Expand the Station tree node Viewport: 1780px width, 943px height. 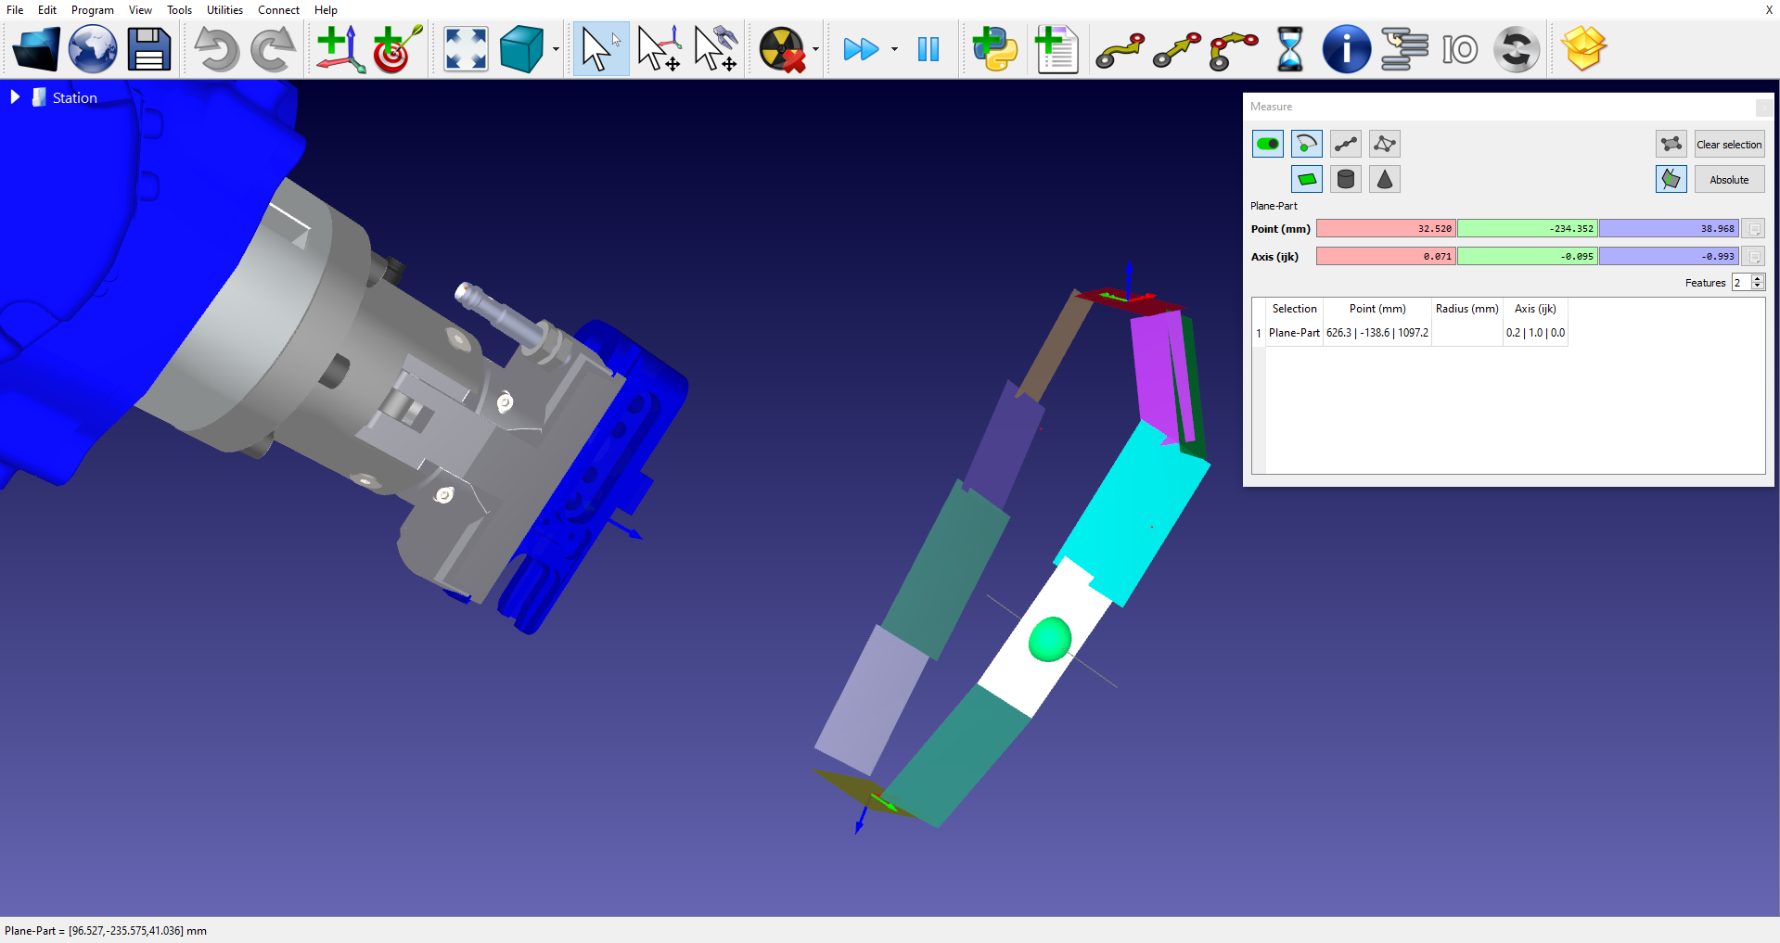[x=15, y=97]
